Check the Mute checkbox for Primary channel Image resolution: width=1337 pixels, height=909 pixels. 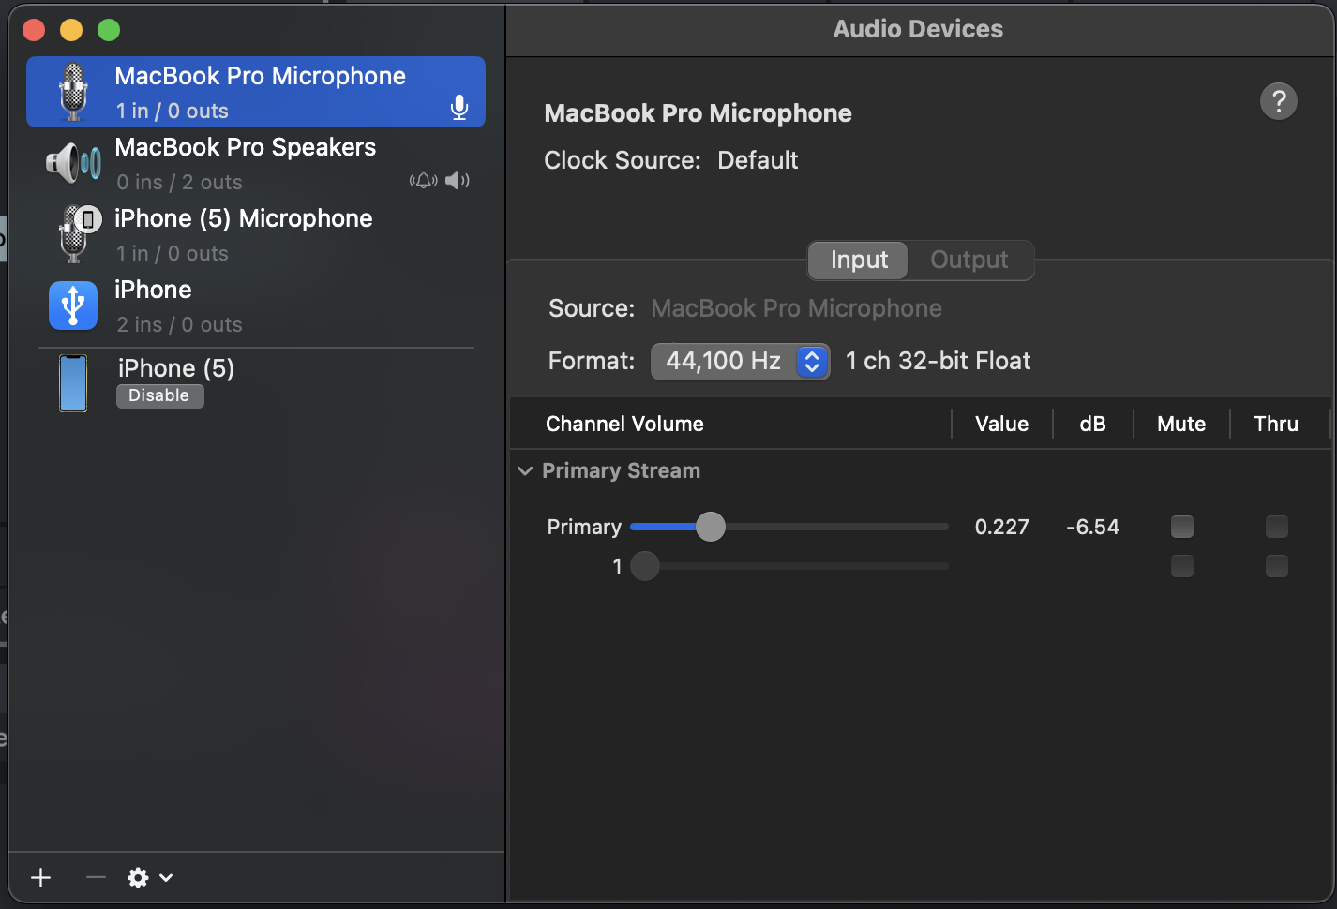1181,527
